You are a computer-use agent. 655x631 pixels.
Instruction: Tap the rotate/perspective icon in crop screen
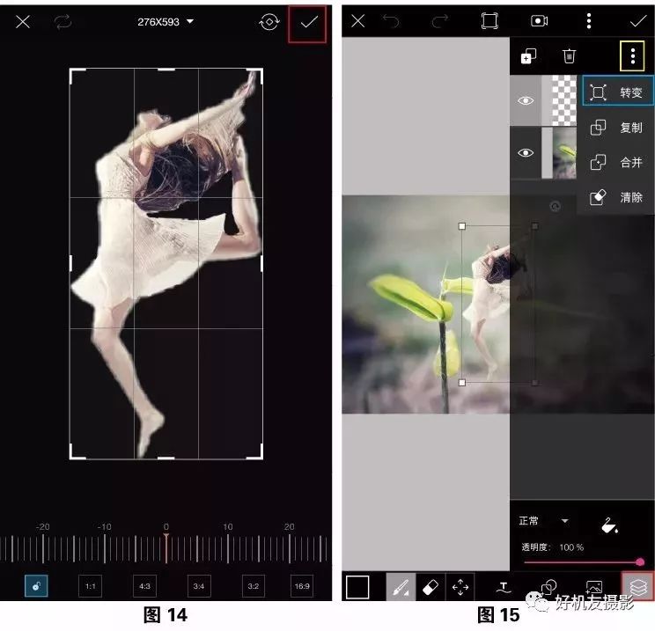(x=269, y=22)
